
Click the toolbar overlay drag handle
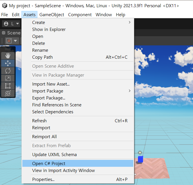tap(8, 49)
